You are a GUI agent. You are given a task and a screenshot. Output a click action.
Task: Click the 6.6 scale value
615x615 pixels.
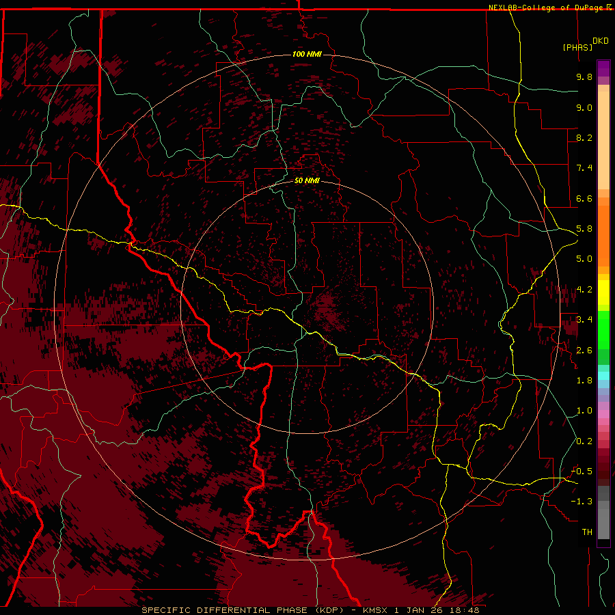[584, 198]
